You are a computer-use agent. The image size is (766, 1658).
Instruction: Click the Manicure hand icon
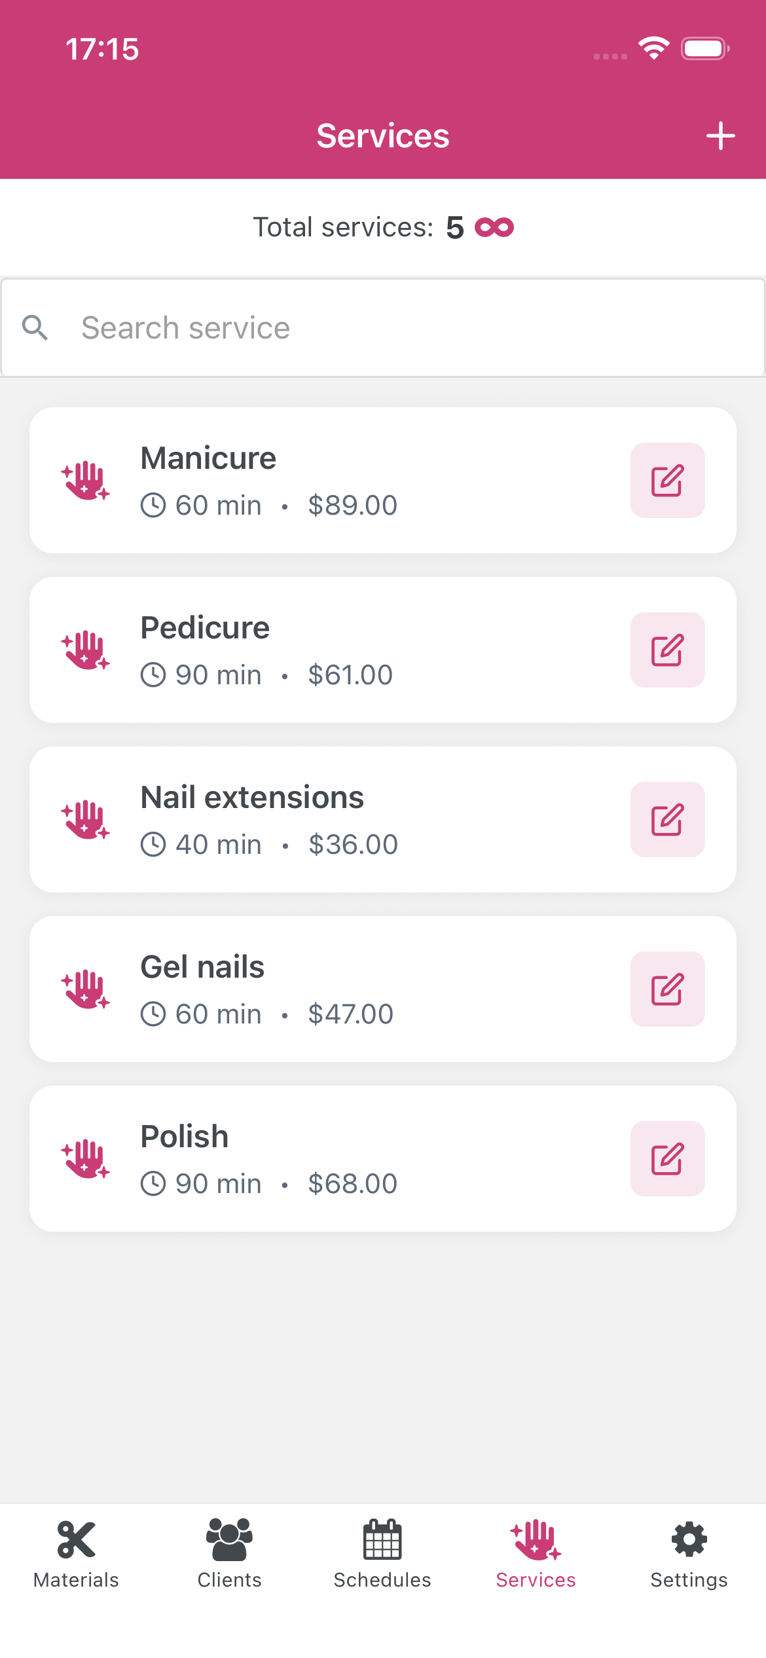pyautogui.click(x=85, y=481)
